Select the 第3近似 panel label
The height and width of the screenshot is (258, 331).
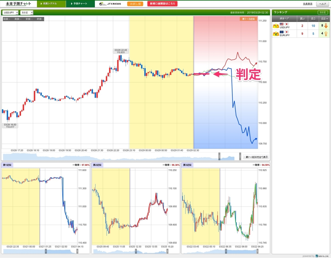pyautogui.click(x=188, y=165)
